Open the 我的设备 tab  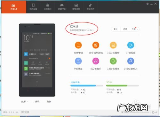(x=33, y=7)
